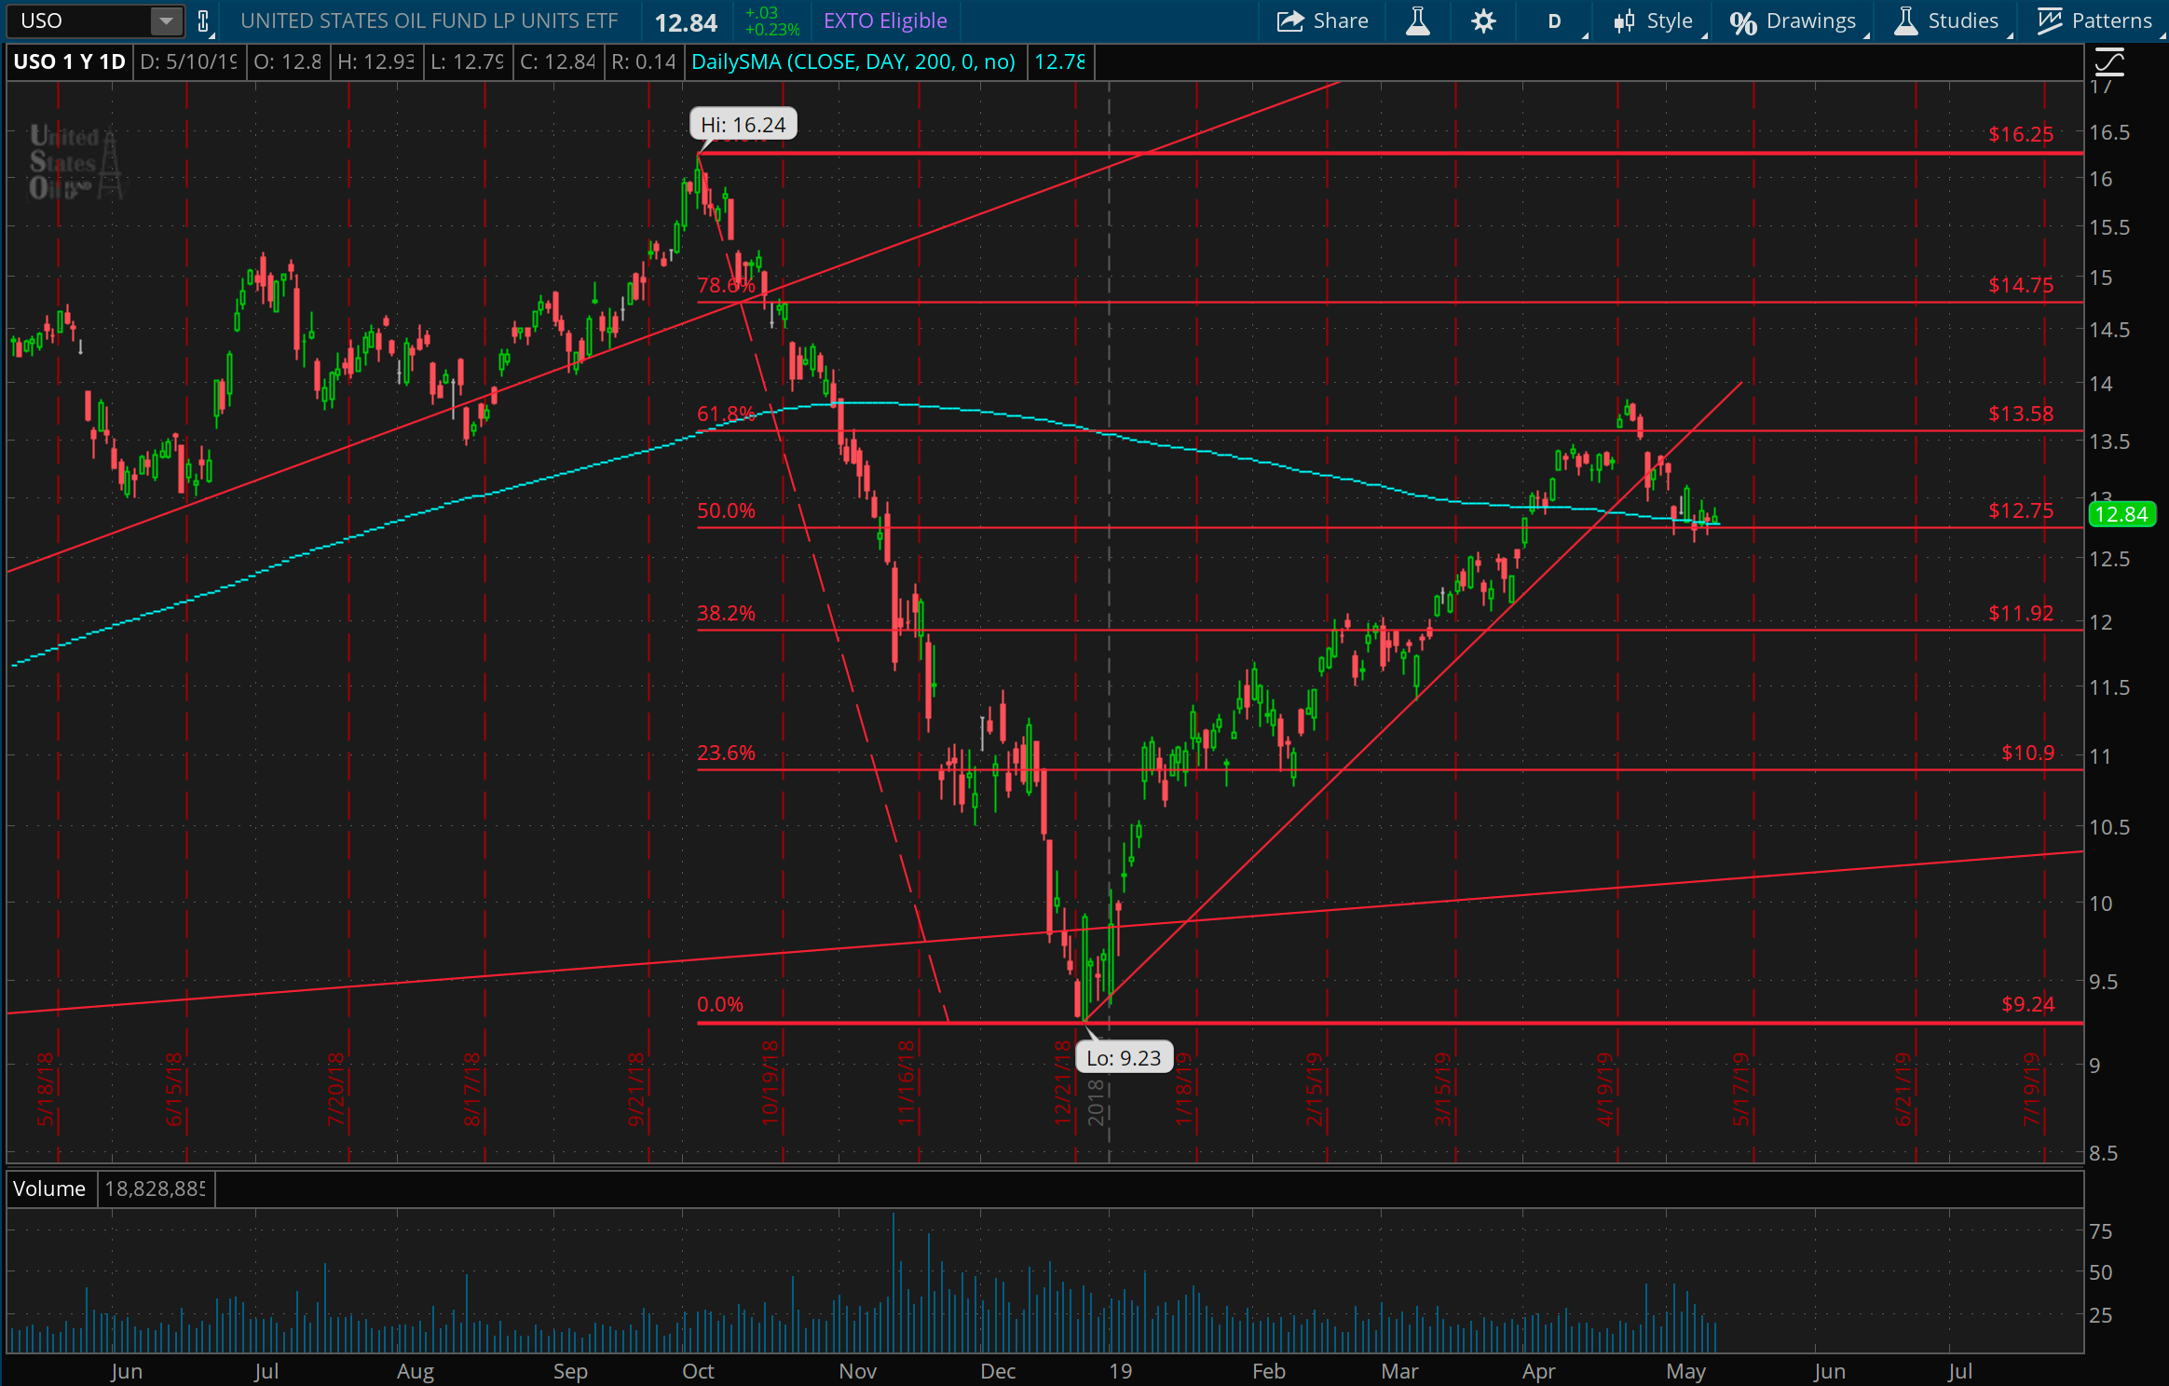The image size is (2169, 1386).
Task: Open the USO symbol dropdown arrow
Action: 166,20
